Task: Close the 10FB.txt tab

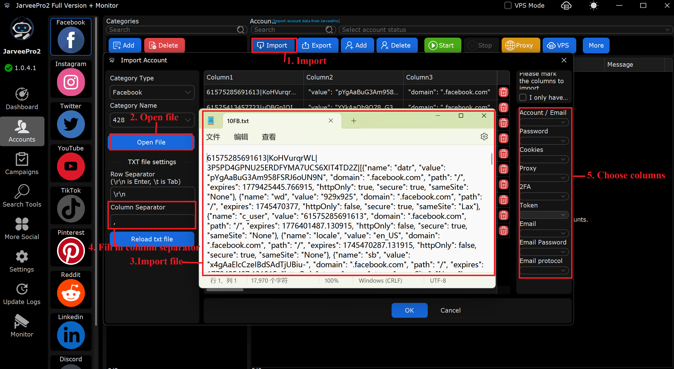Action: click(331, 121)
